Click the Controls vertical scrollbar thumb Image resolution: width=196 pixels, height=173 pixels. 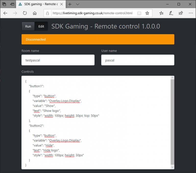172,122
